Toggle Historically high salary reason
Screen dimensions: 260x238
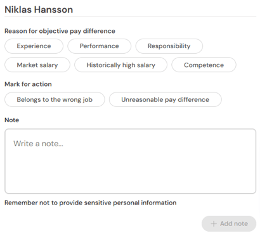tap(120, 65)
